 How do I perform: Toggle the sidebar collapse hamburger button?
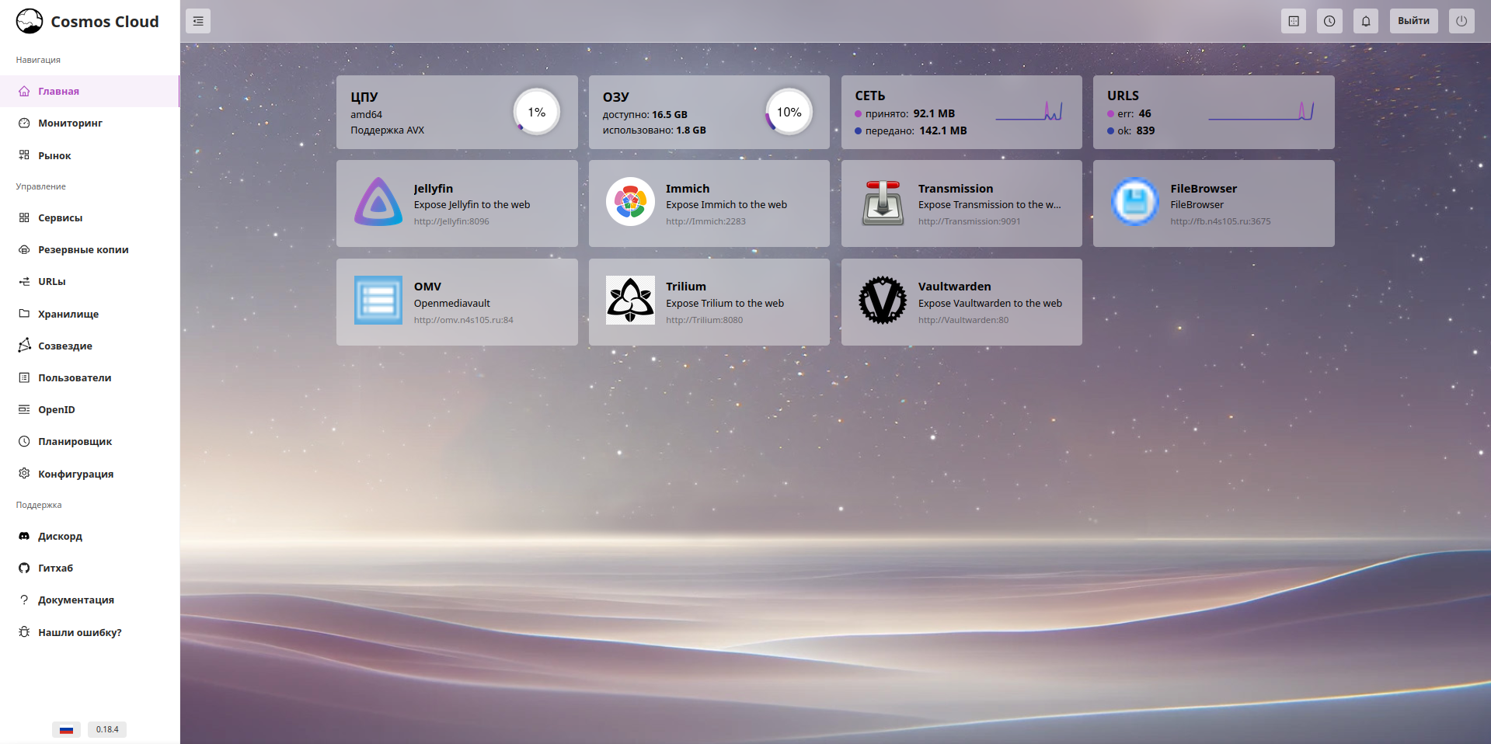pos(198,21)
